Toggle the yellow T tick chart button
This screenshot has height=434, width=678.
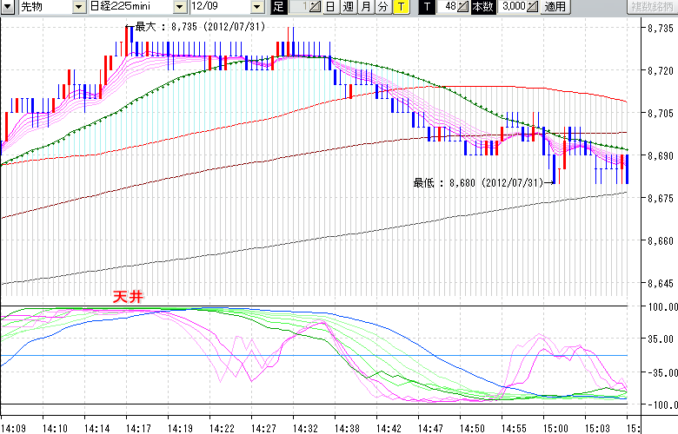[x=402, y=6]
